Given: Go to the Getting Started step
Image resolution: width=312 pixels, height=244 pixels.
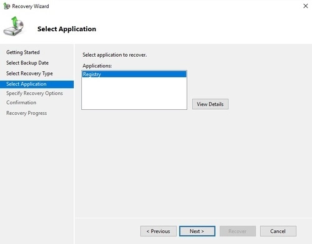Looking at the screenshot, I should [23, 52].
